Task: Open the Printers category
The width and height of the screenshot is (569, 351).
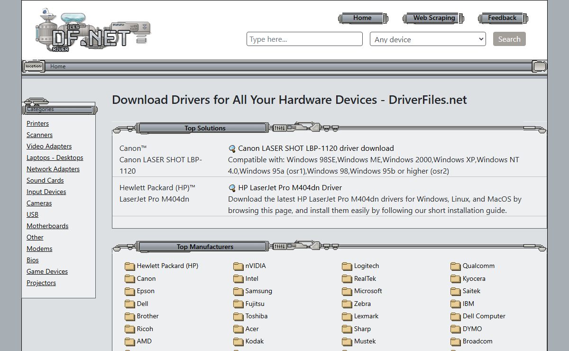Action: click(x=37, y=123)
